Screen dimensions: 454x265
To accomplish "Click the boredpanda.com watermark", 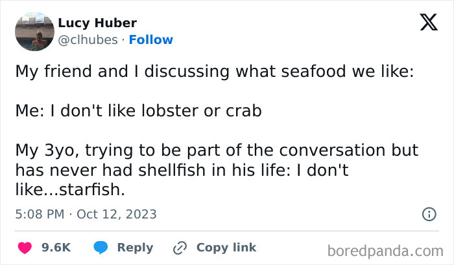I will pos(385,249).
